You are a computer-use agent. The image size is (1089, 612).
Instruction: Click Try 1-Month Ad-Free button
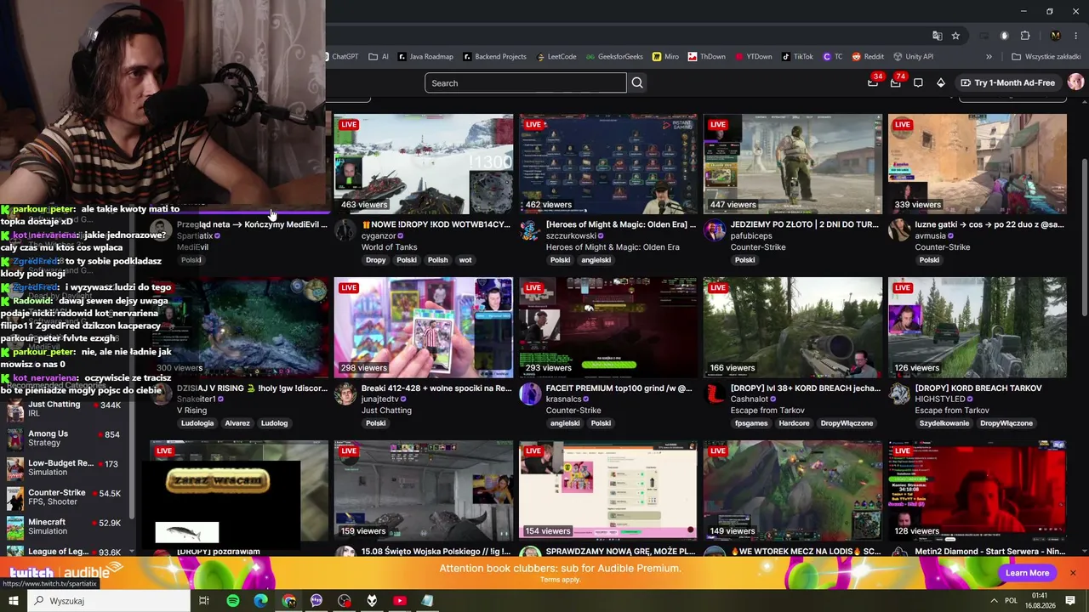[1007, 82]
